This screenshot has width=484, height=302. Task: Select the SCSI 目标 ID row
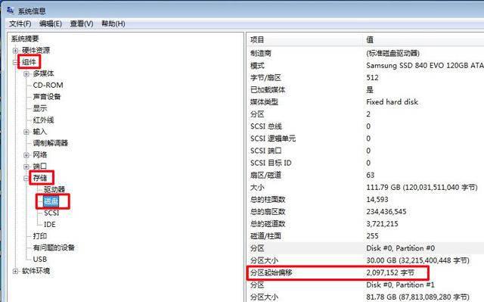[365, 163]
